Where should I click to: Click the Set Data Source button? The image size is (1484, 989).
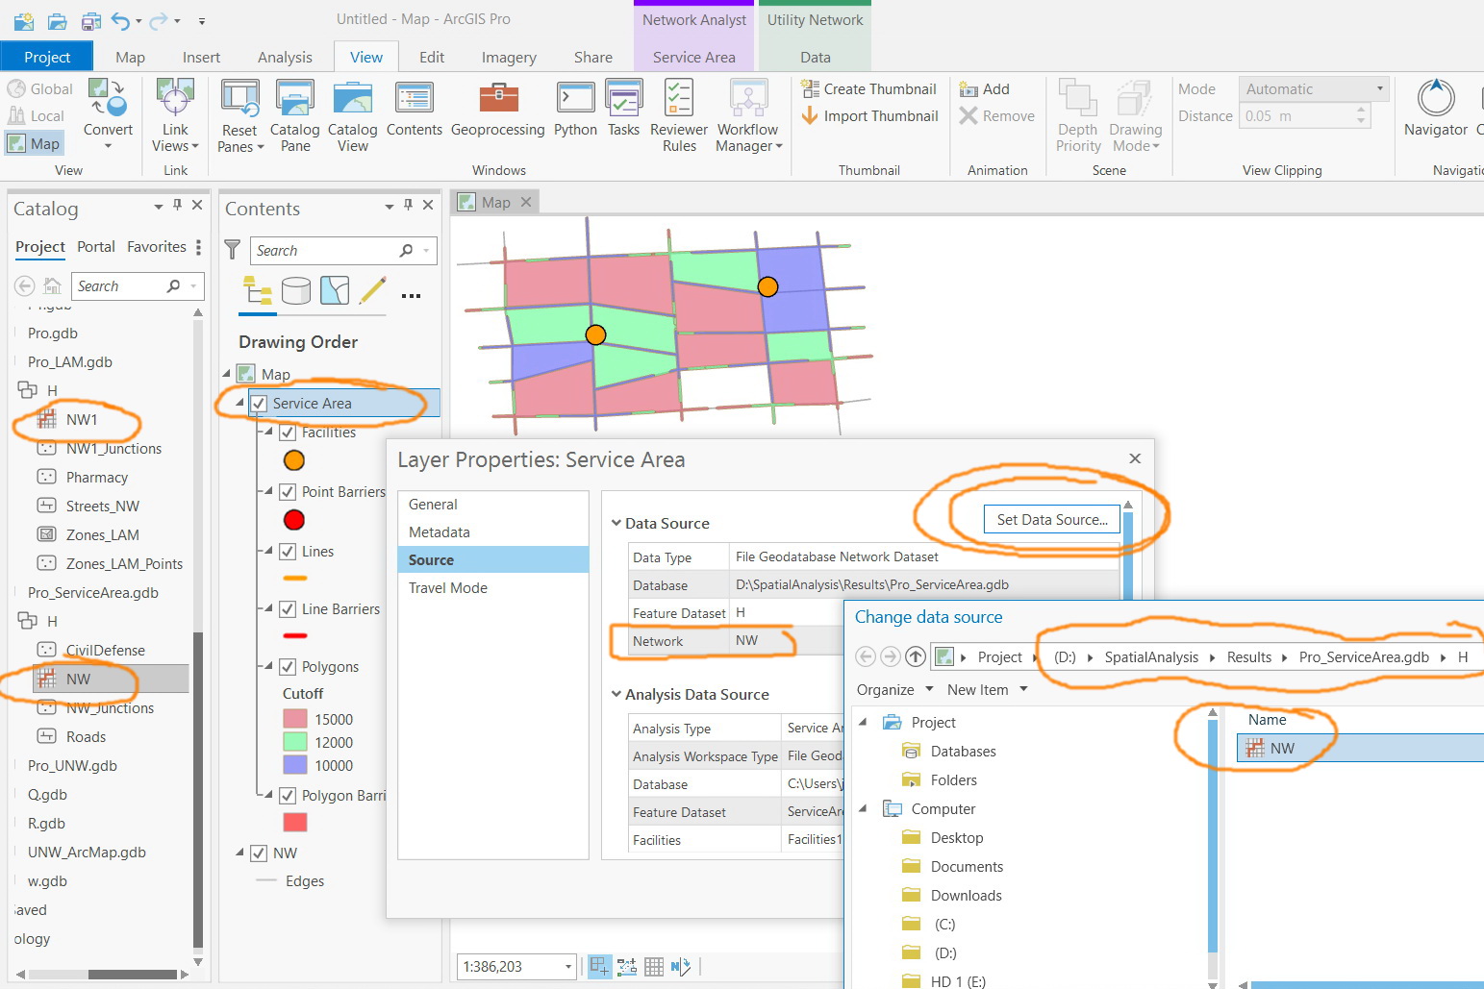[1052, 520]
